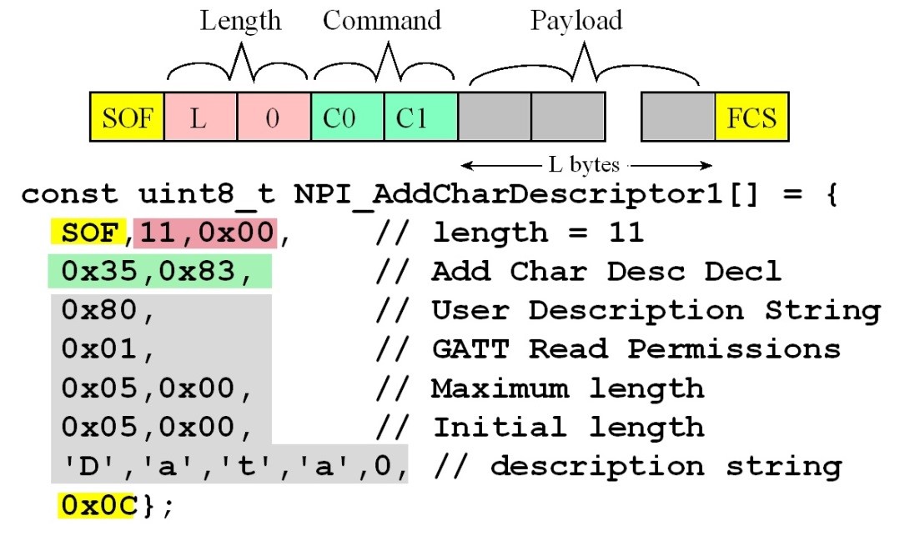Click the 'const uint8_t' type declaration
This screenshot has height=546, width=920.
148,194
